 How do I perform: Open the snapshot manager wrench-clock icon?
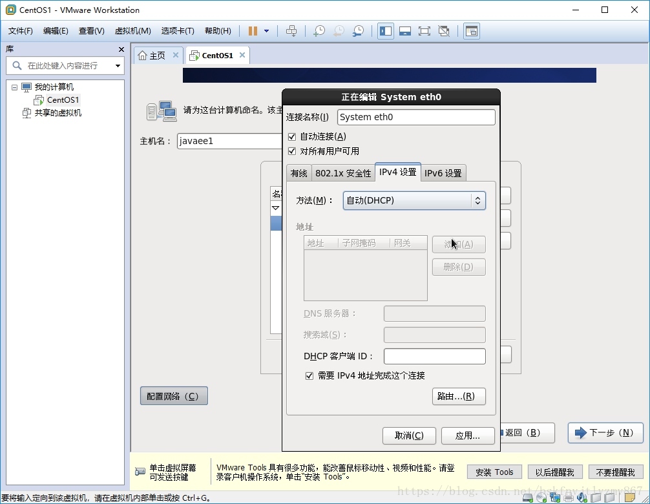click(x=358, y=31)
